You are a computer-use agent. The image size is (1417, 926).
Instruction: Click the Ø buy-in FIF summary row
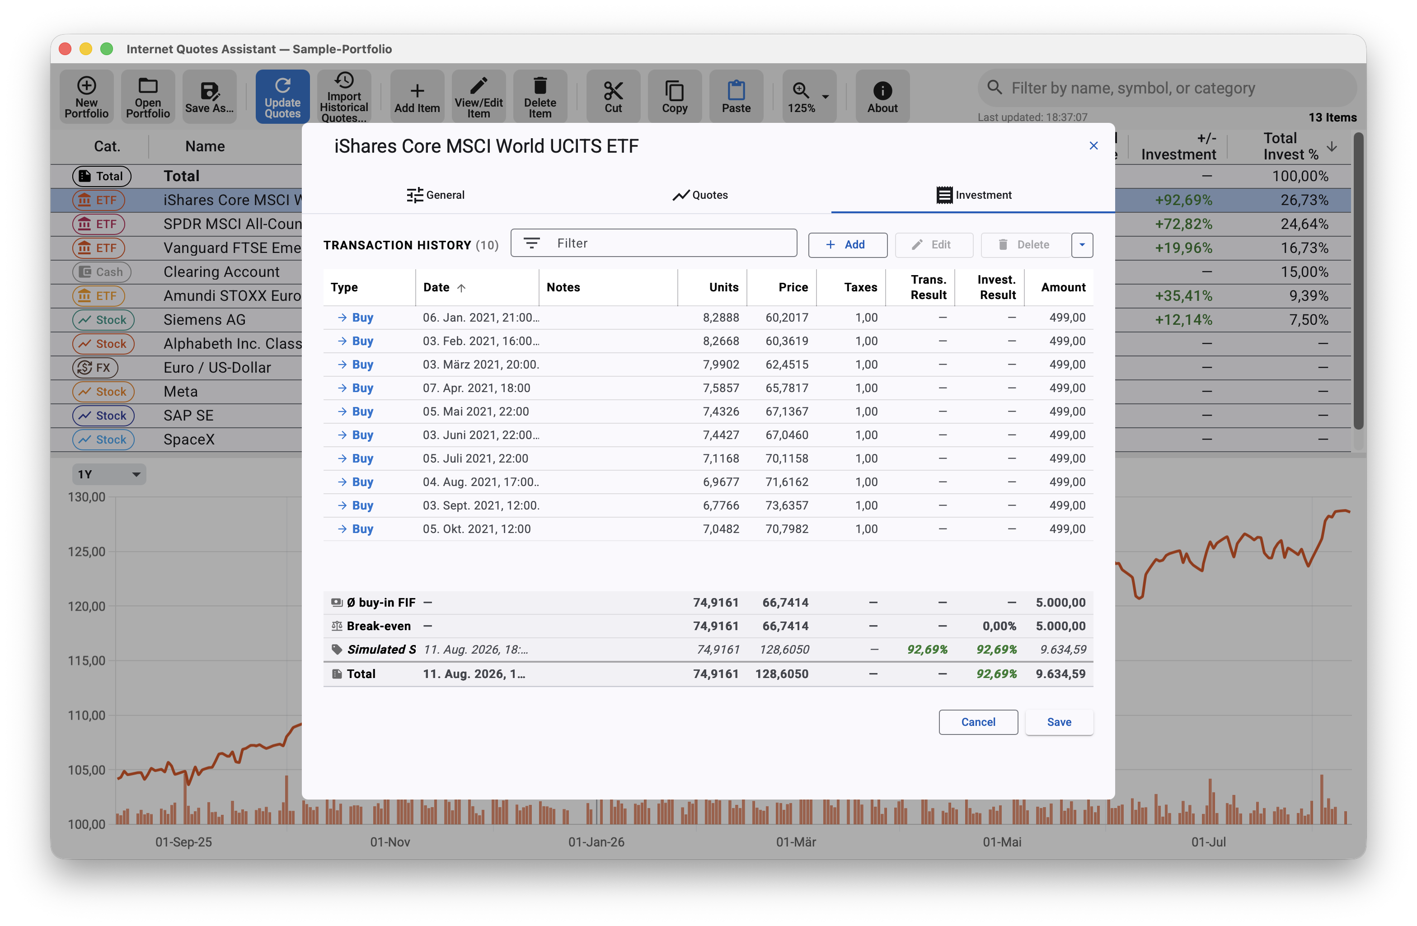708,603
